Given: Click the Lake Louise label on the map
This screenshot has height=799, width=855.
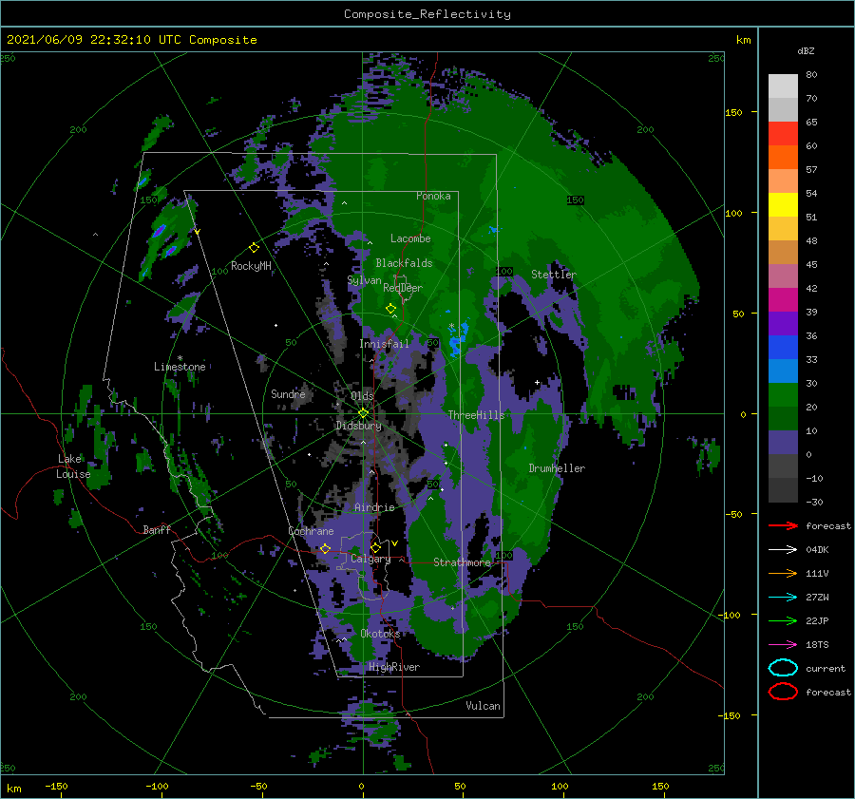Looking at the screenshot, I should [x=73, y=466].
